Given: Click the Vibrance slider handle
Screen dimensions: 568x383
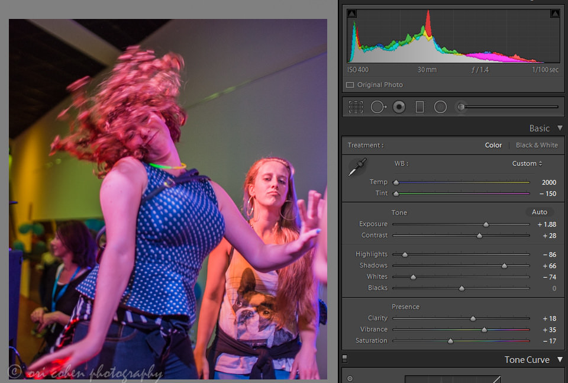Looking at the screenshot, I should (x=485, y=330).
